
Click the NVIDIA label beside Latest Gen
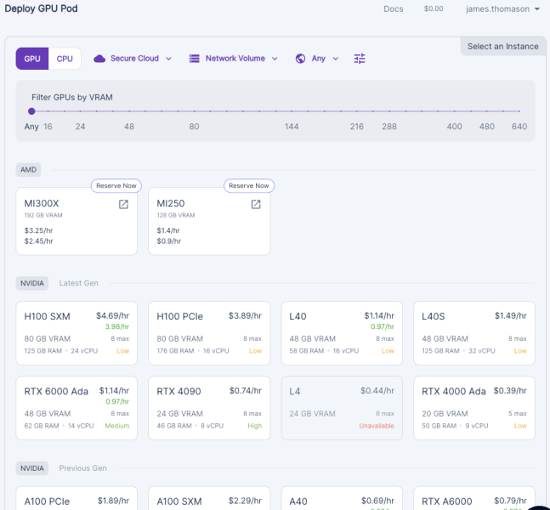32,283
